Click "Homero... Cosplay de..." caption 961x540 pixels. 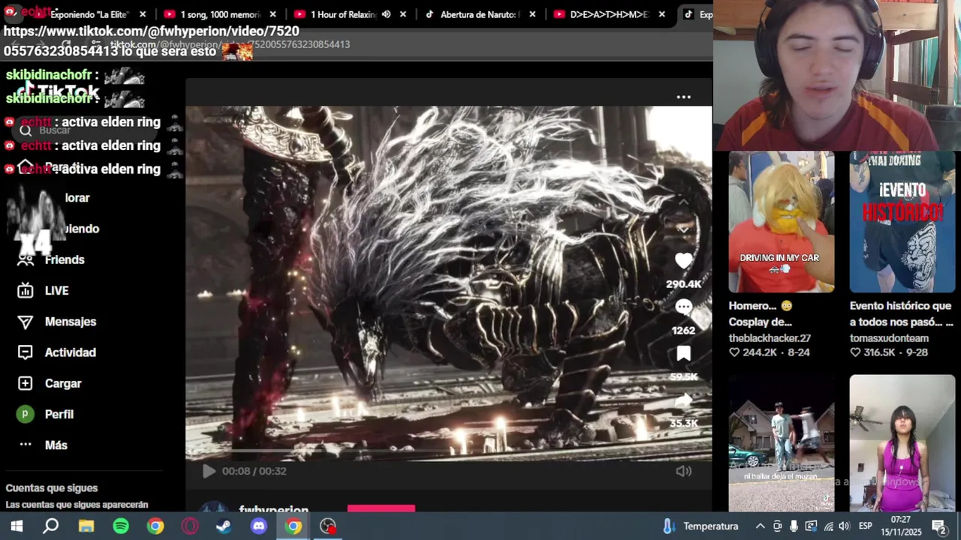(761, 313)
